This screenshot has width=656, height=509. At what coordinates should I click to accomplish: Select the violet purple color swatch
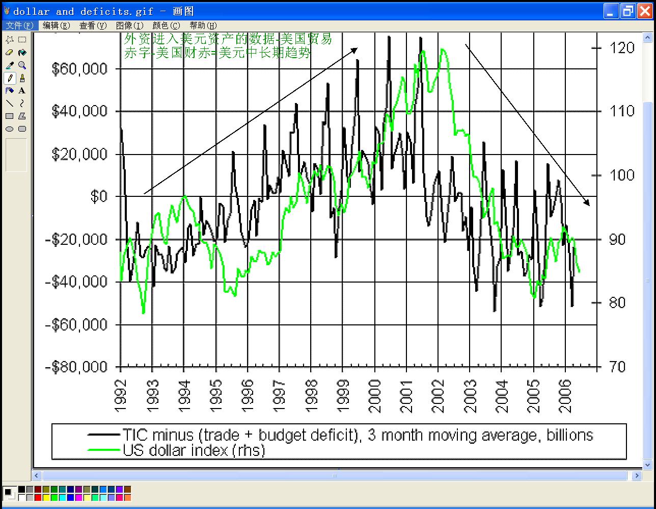120,490
